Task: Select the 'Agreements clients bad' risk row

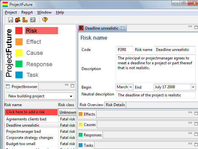Action: pyautogui.click(x=40, y=119)
